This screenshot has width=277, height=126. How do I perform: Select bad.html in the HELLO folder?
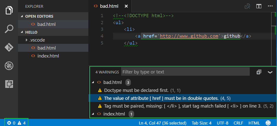pyautogui.click(x=53, y=48)
